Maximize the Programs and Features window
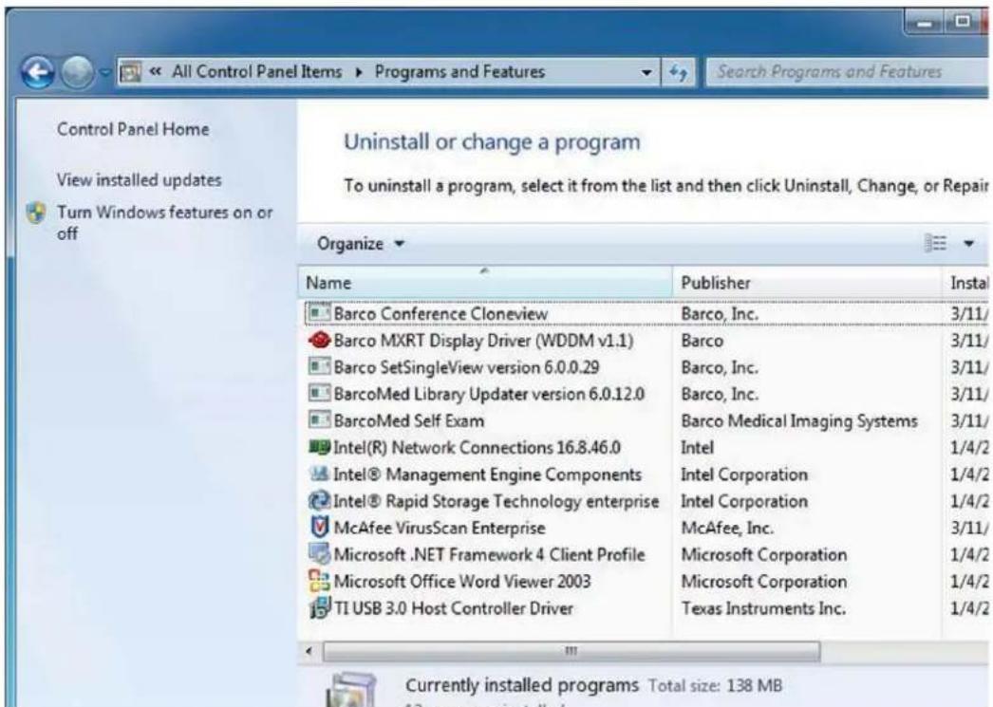 click(963, 22)
